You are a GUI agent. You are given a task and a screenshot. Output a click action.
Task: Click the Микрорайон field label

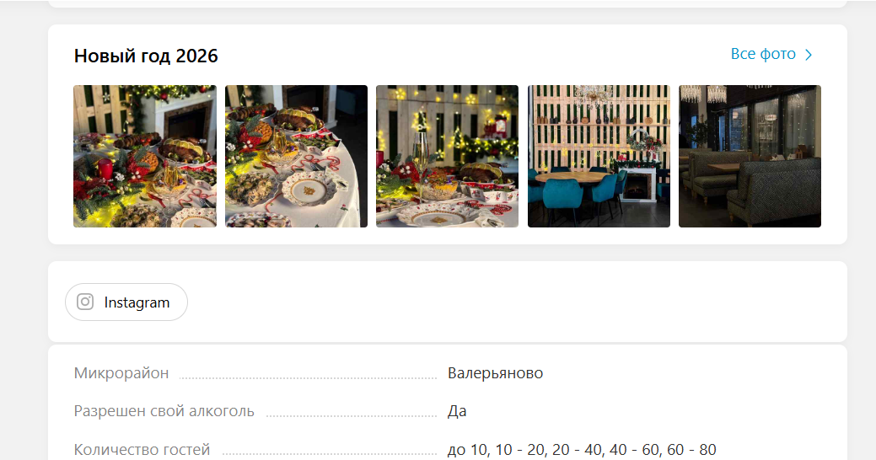pyautogui.click(x=121, y=373)
